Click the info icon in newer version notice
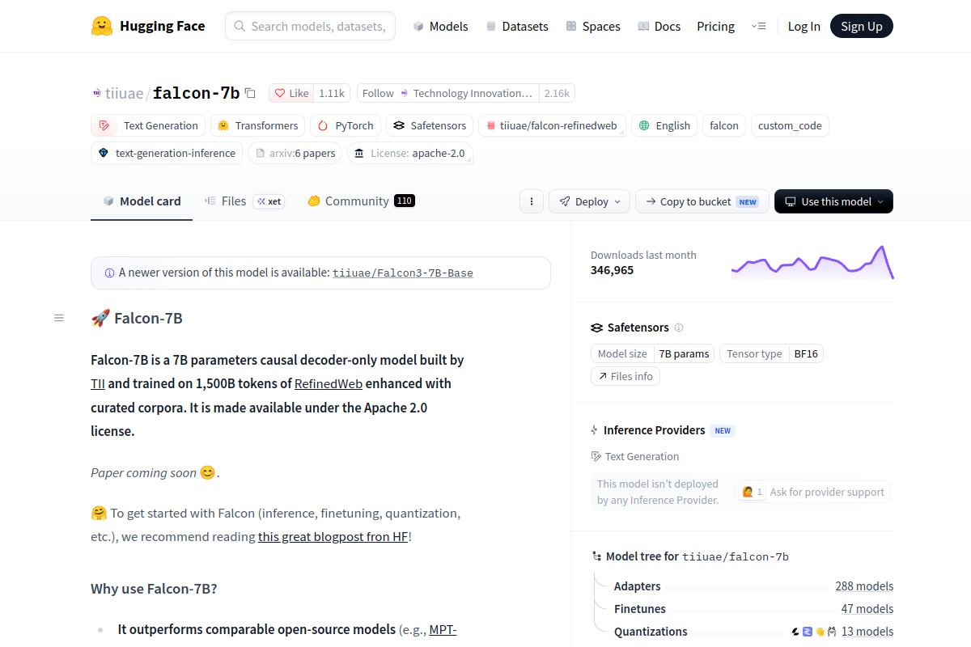The height and width of the screenshot is (647, 971). pyautogui.click(x=110, y=273)
